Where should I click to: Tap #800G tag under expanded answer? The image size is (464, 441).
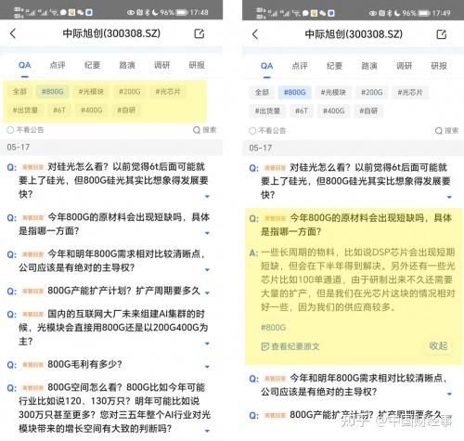pos(274,328)
